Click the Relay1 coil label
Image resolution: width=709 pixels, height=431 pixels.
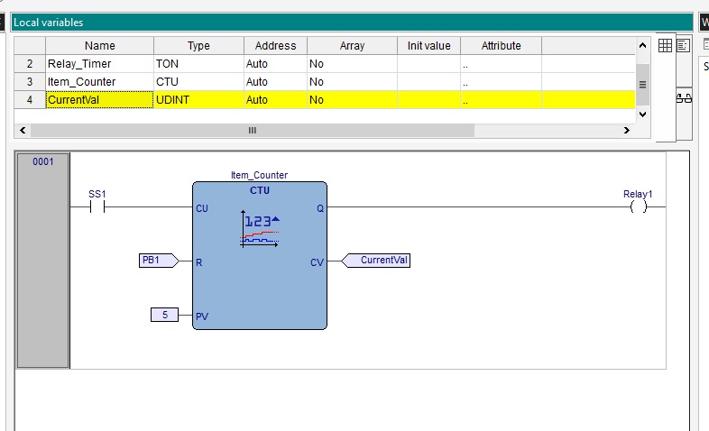638,194
